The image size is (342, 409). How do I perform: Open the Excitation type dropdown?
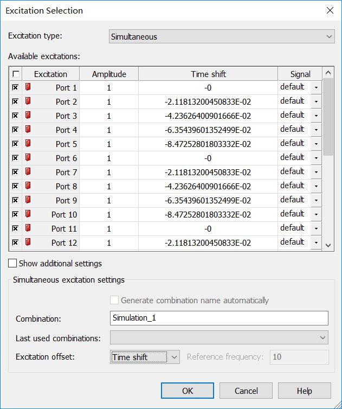[x=222, y=36]
